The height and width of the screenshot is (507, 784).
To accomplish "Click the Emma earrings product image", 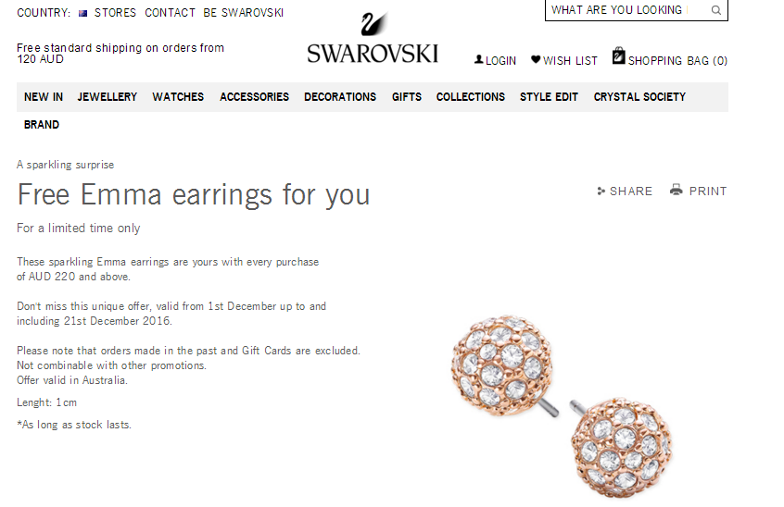I will (563, 407).
